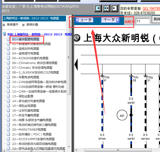Click the root node 当前:上海斯柯达 link
Image resolution: width=160 pixels, height=152 pixels.
click(x=39, y=34)
